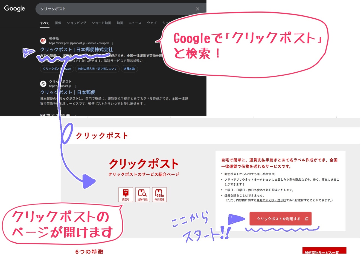Click the 追跡可能 tracking icon
The image size is (361, 256).
142,194
